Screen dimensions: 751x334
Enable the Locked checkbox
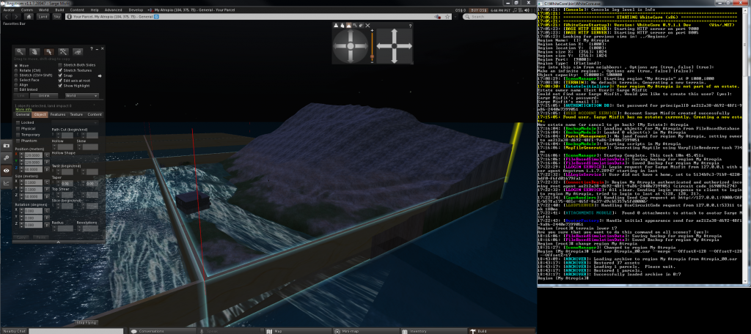click(18, 122)
